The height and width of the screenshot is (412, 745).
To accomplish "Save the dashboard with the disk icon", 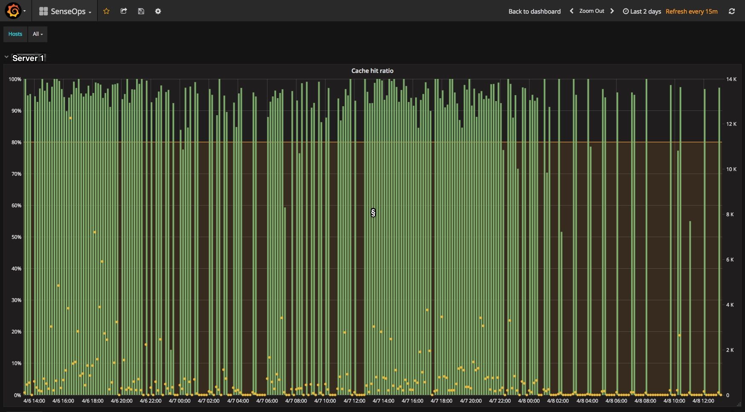I will (141, 11).
